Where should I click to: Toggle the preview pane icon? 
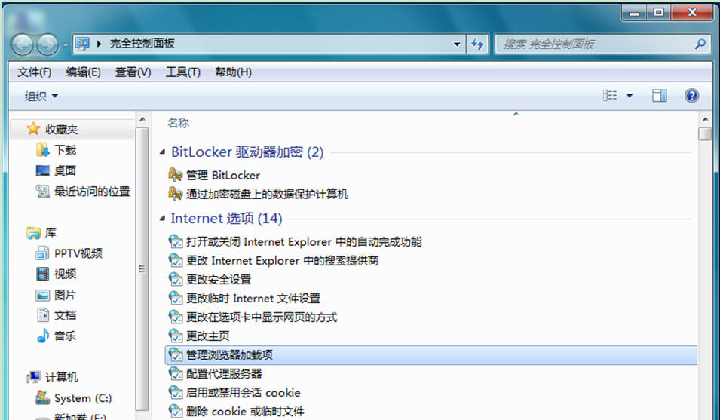tap(660, 96)
